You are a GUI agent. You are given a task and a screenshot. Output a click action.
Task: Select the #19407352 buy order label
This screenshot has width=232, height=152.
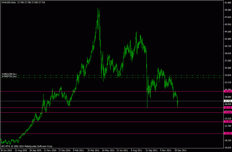[x=9, y=76]
